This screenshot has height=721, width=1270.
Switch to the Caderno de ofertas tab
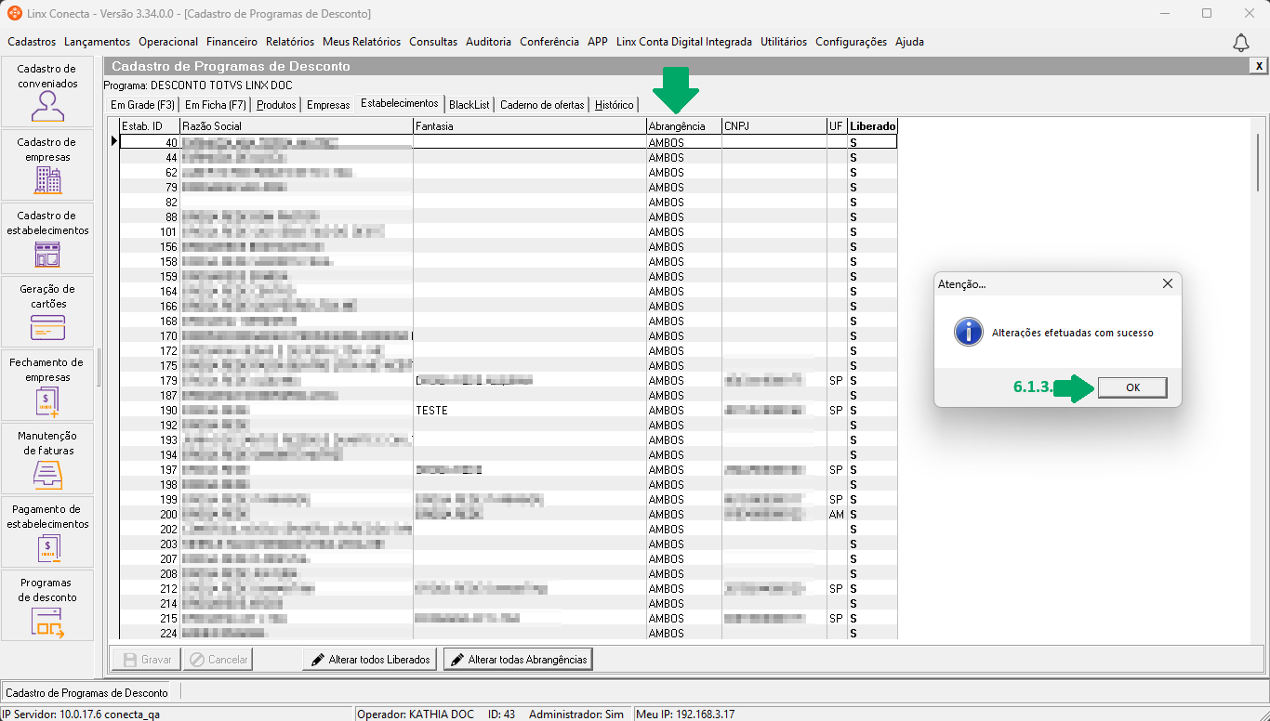pyautogui.click(x=543, y=105)
